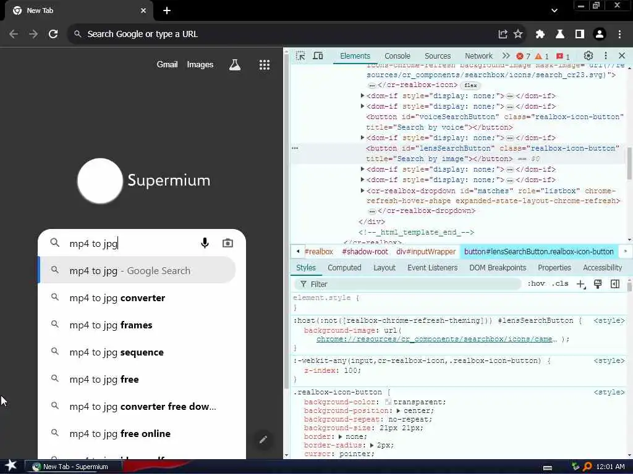633x474 pixels.
Task: Start voice search with microphone
Action: pos(205,243)
